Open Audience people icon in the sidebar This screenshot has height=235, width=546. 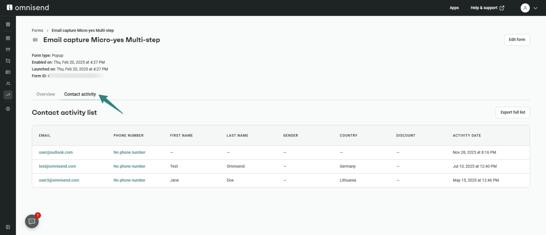[x=8, y=83]
